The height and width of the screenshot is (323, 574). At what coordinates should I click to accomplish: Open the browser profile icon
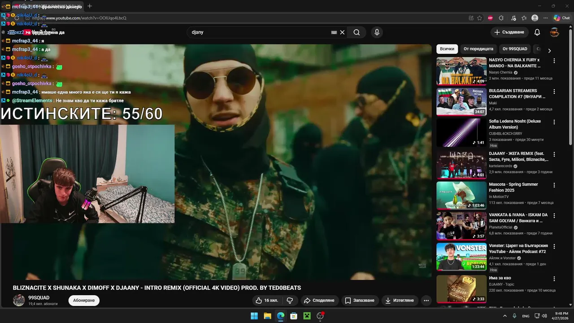coord(535,18)
